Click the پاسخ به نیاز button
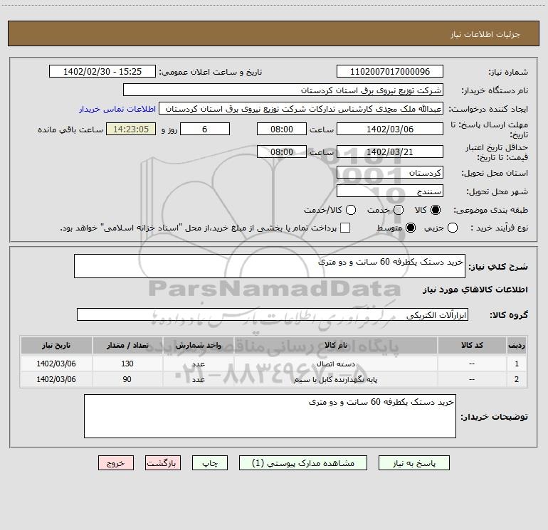The height and width of the screenshot is (530, 548). 413,463
